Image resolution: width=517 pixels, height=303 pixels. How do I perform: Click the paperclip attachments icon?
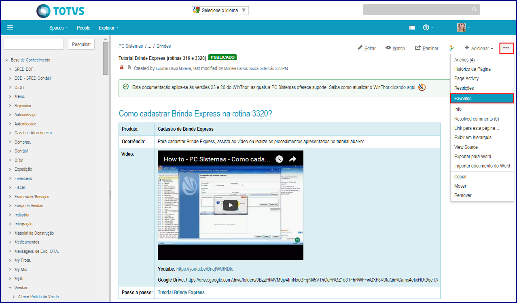click(x=129, y=68)
